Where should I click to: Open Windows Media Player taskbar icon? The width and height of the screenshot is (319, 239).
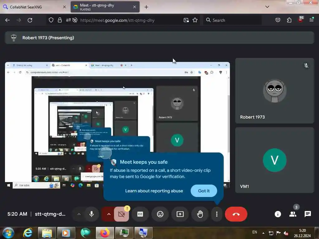pos(66,233)
